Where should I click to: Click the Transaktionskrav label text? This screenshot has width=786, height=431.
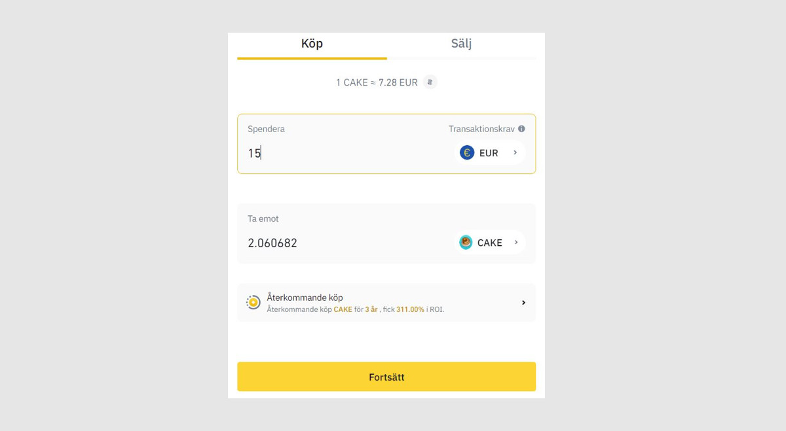coord(481,129)
